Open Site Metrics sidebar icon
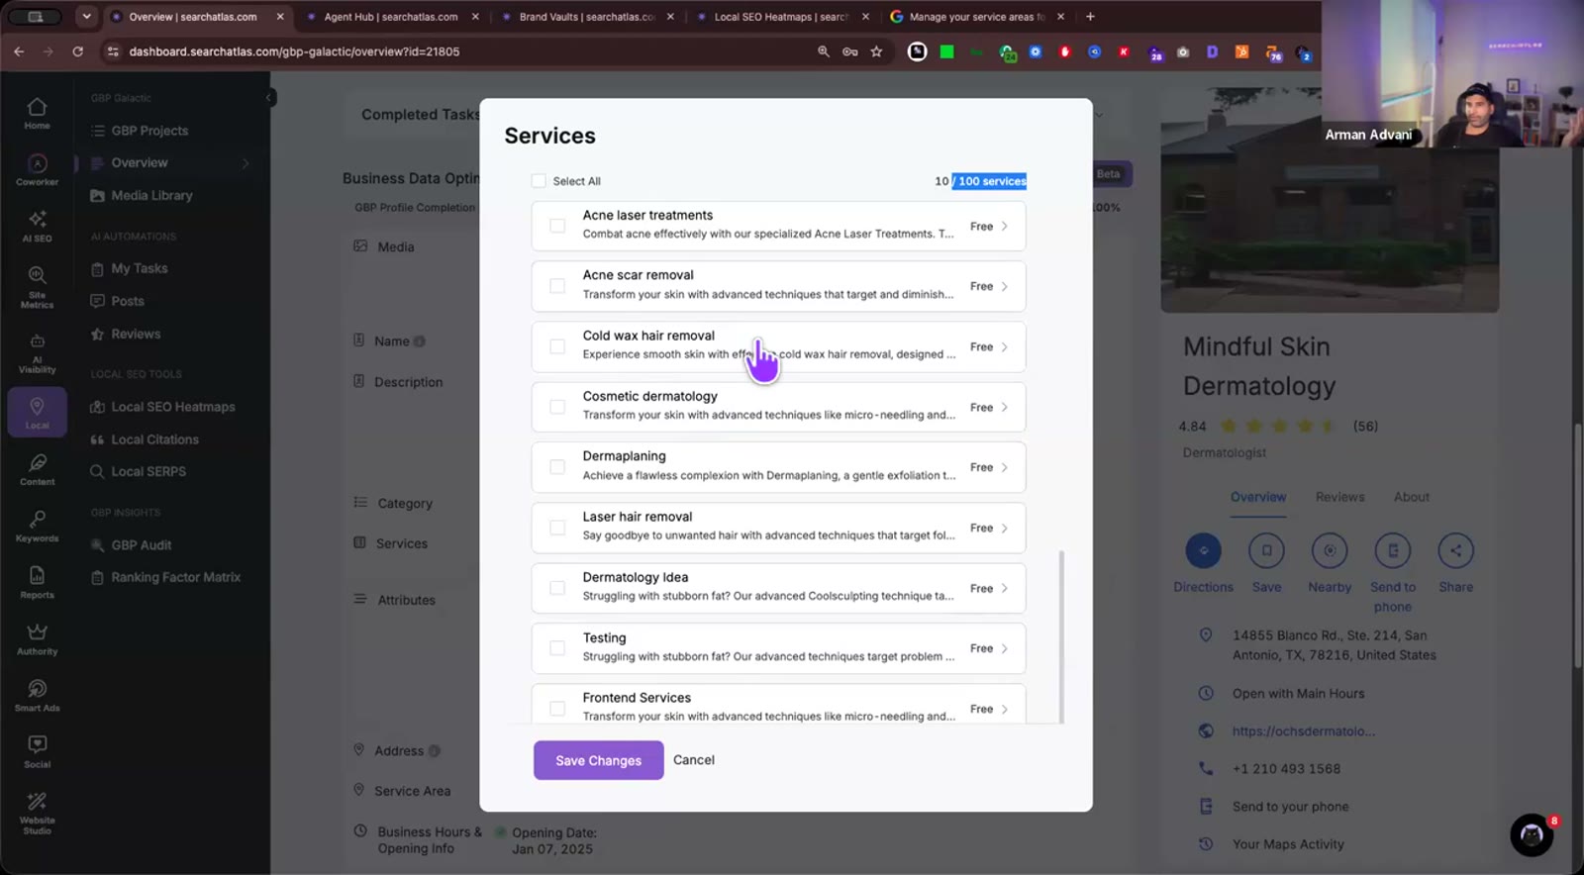Viewport: 1584px width, 875px height. click(37, 286)
